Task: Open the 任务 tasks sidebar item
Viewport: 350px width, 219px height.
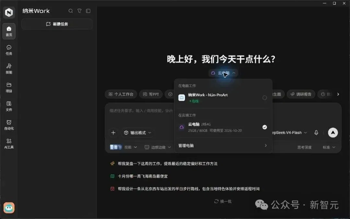Action: (x=9, y=50)
